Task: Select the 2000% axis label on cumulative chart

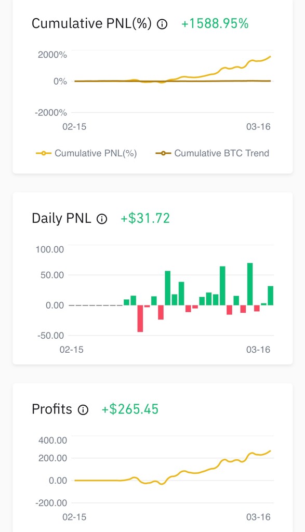Action: tap(52, 55)
